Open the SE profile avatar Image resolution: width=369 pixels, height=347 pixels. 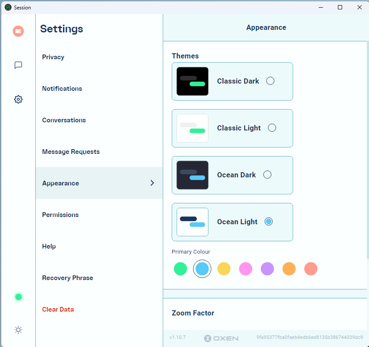(x=18, y=31)
